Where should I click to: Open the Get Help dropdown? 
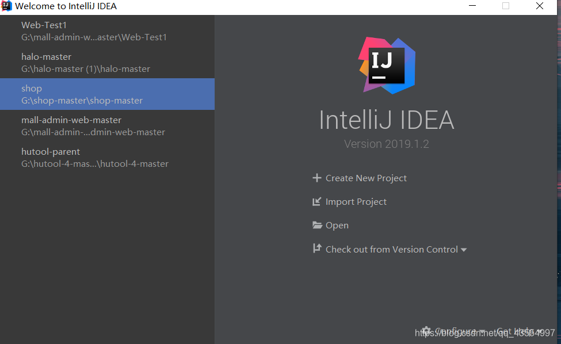point(520,331)
